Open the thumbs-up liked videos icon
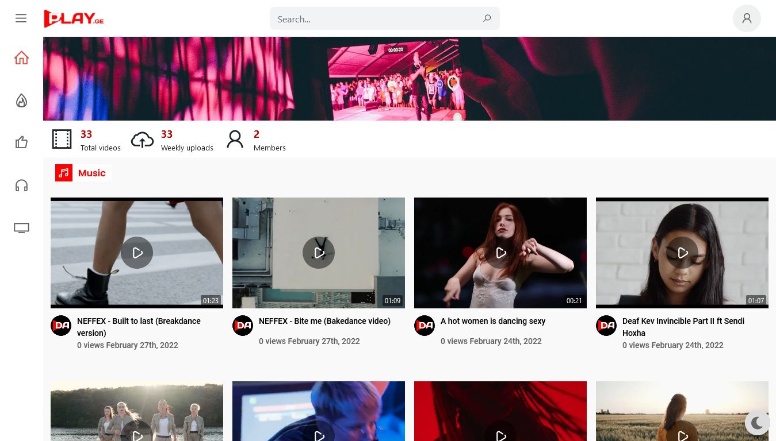The image size is (776, 441). (x=21, y=142)
